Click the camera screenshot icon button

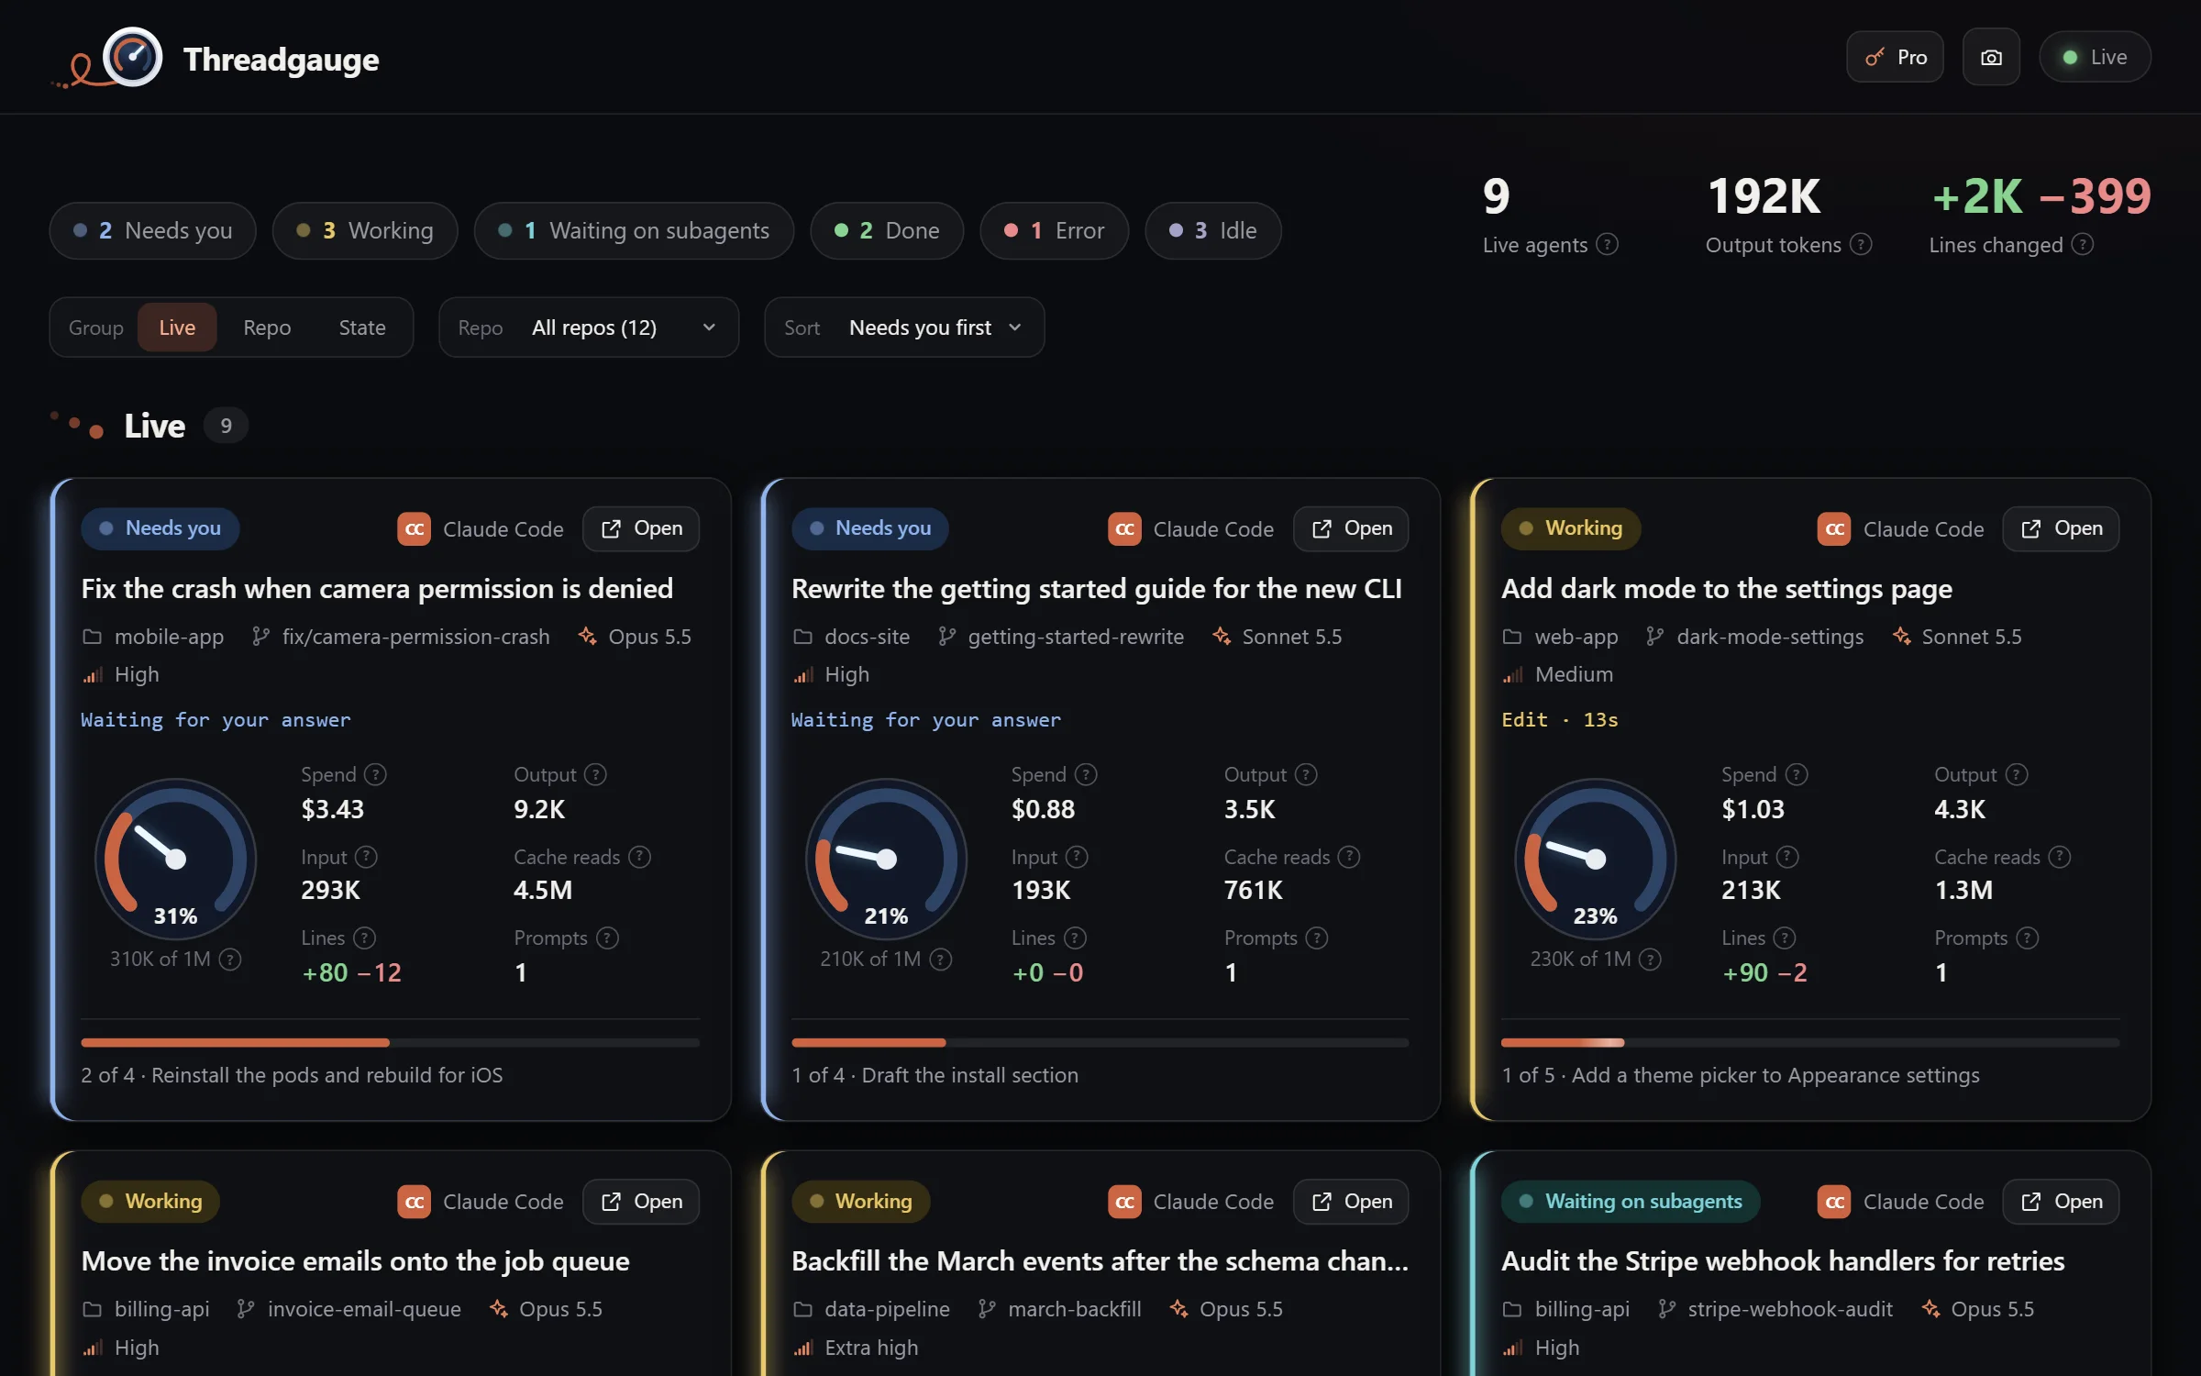[1991, 57]
